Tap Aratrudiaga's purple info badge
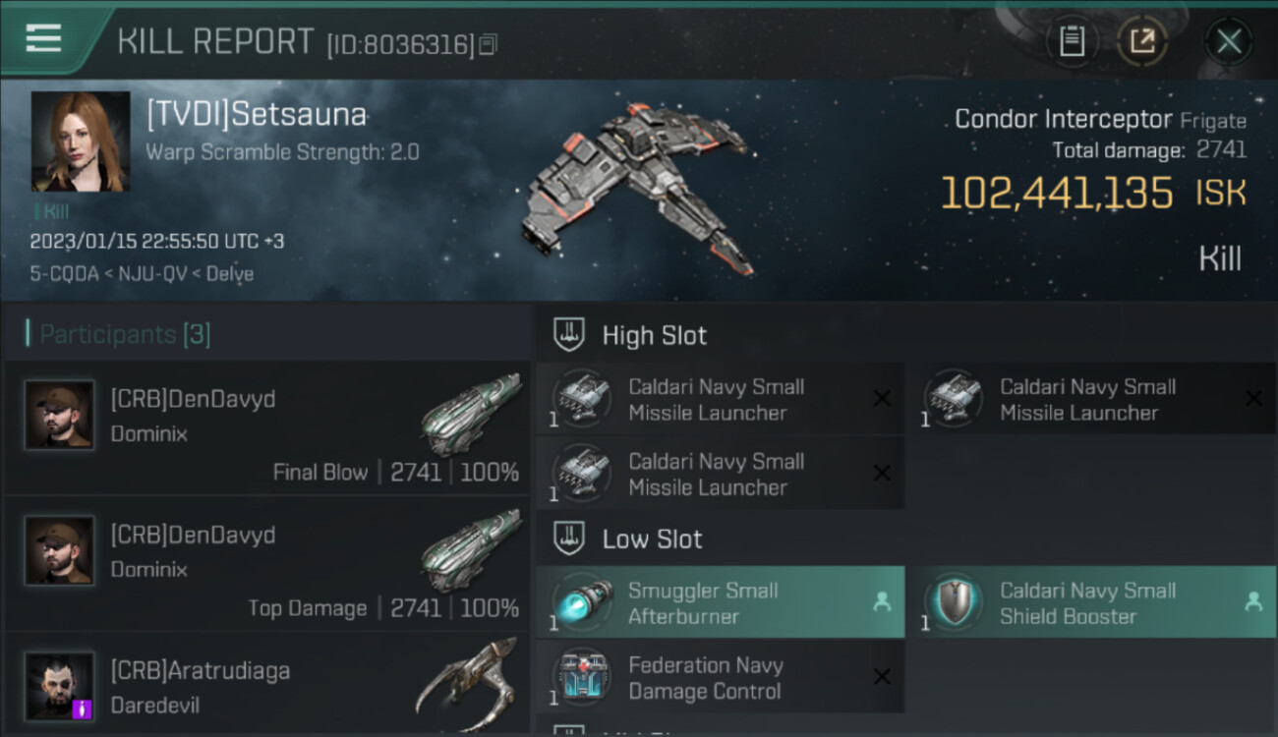The width and height of the screenshot is (1278, 737). tap(83, 708)
